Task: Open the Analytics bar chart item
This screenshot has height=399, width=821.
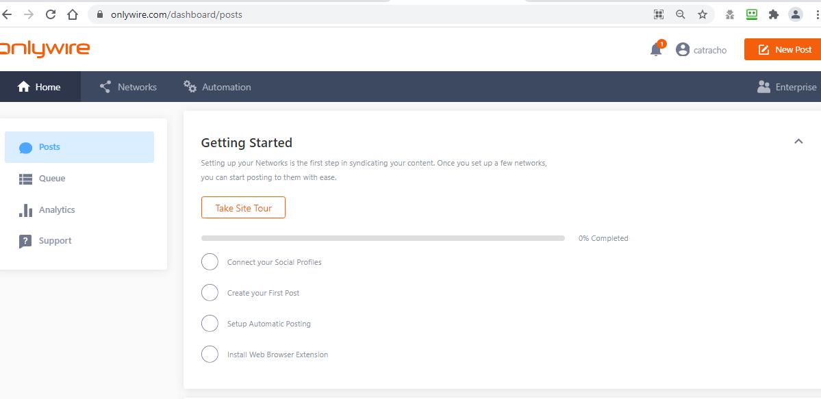Action: coord(79,210)
